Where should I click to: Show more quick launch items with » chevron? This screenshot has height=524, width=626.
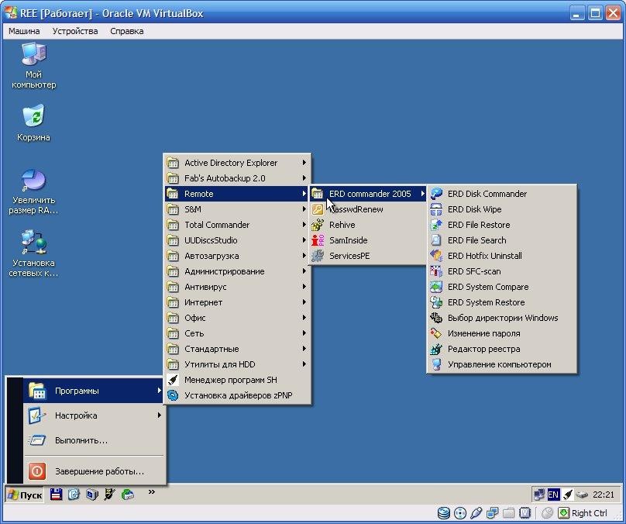pos(152,492)
